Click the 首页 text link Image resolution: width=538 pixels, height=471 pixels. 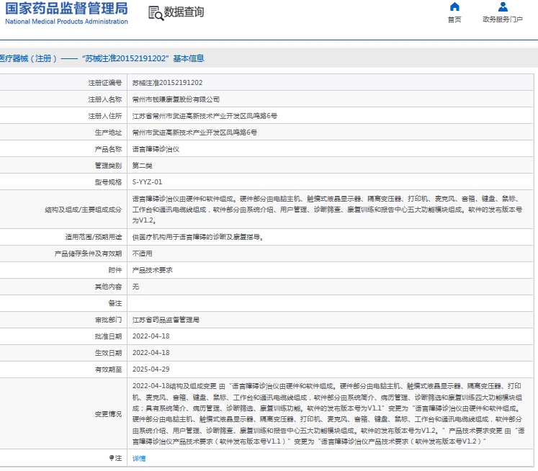(x=454, y=19)
